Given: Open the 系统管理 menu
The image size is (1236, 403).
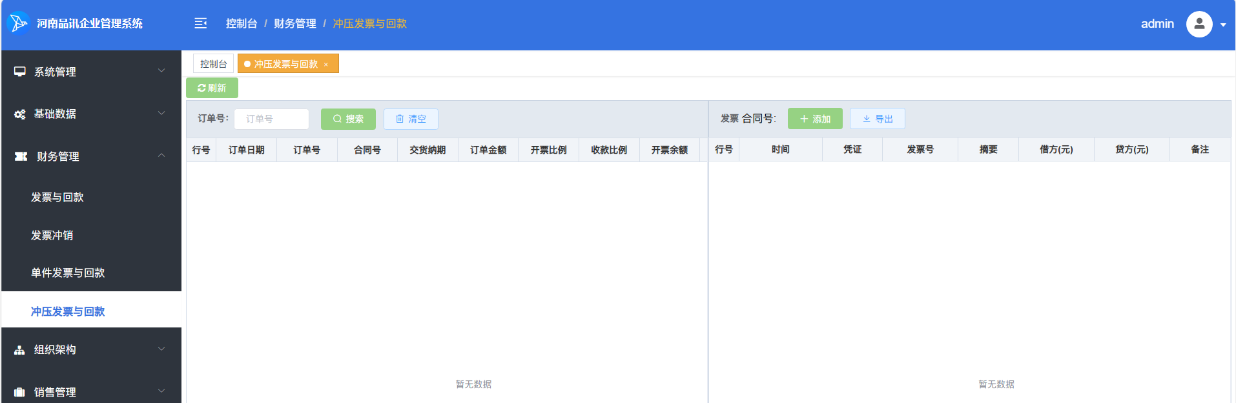Looking at the screenshot, I should click(91, 72).
